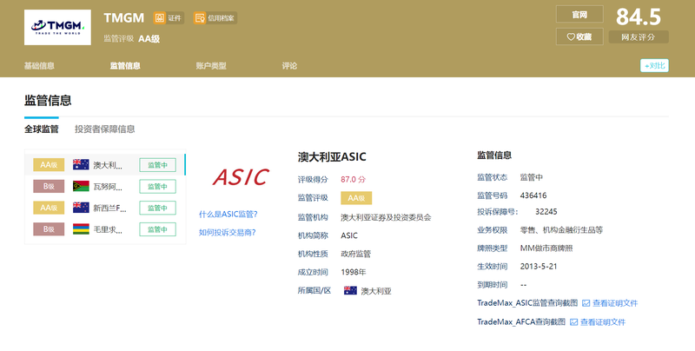Screen dimensions: 695x351
Task: Click image icon beside AFCA 查看证明文件
Action: [x=573, y=322]
